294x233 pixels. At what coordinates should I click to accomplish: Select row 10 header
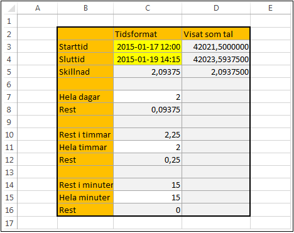click(9, 134)
